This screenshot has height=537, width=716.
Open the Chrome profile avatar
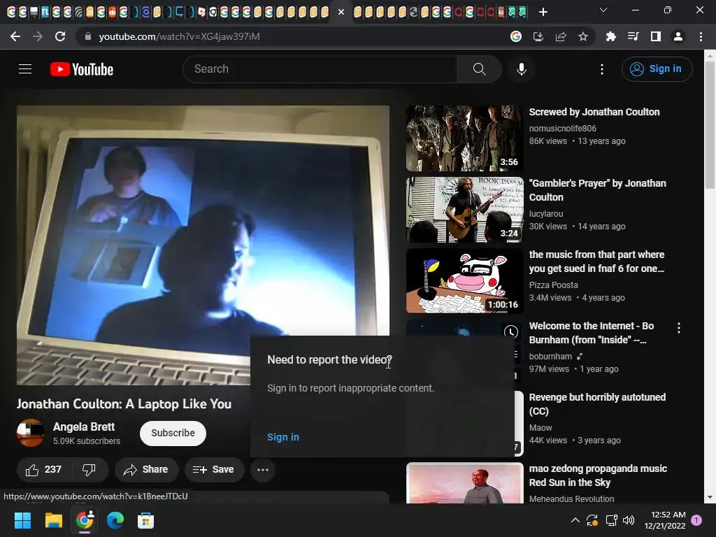click(x=678, y=36)
